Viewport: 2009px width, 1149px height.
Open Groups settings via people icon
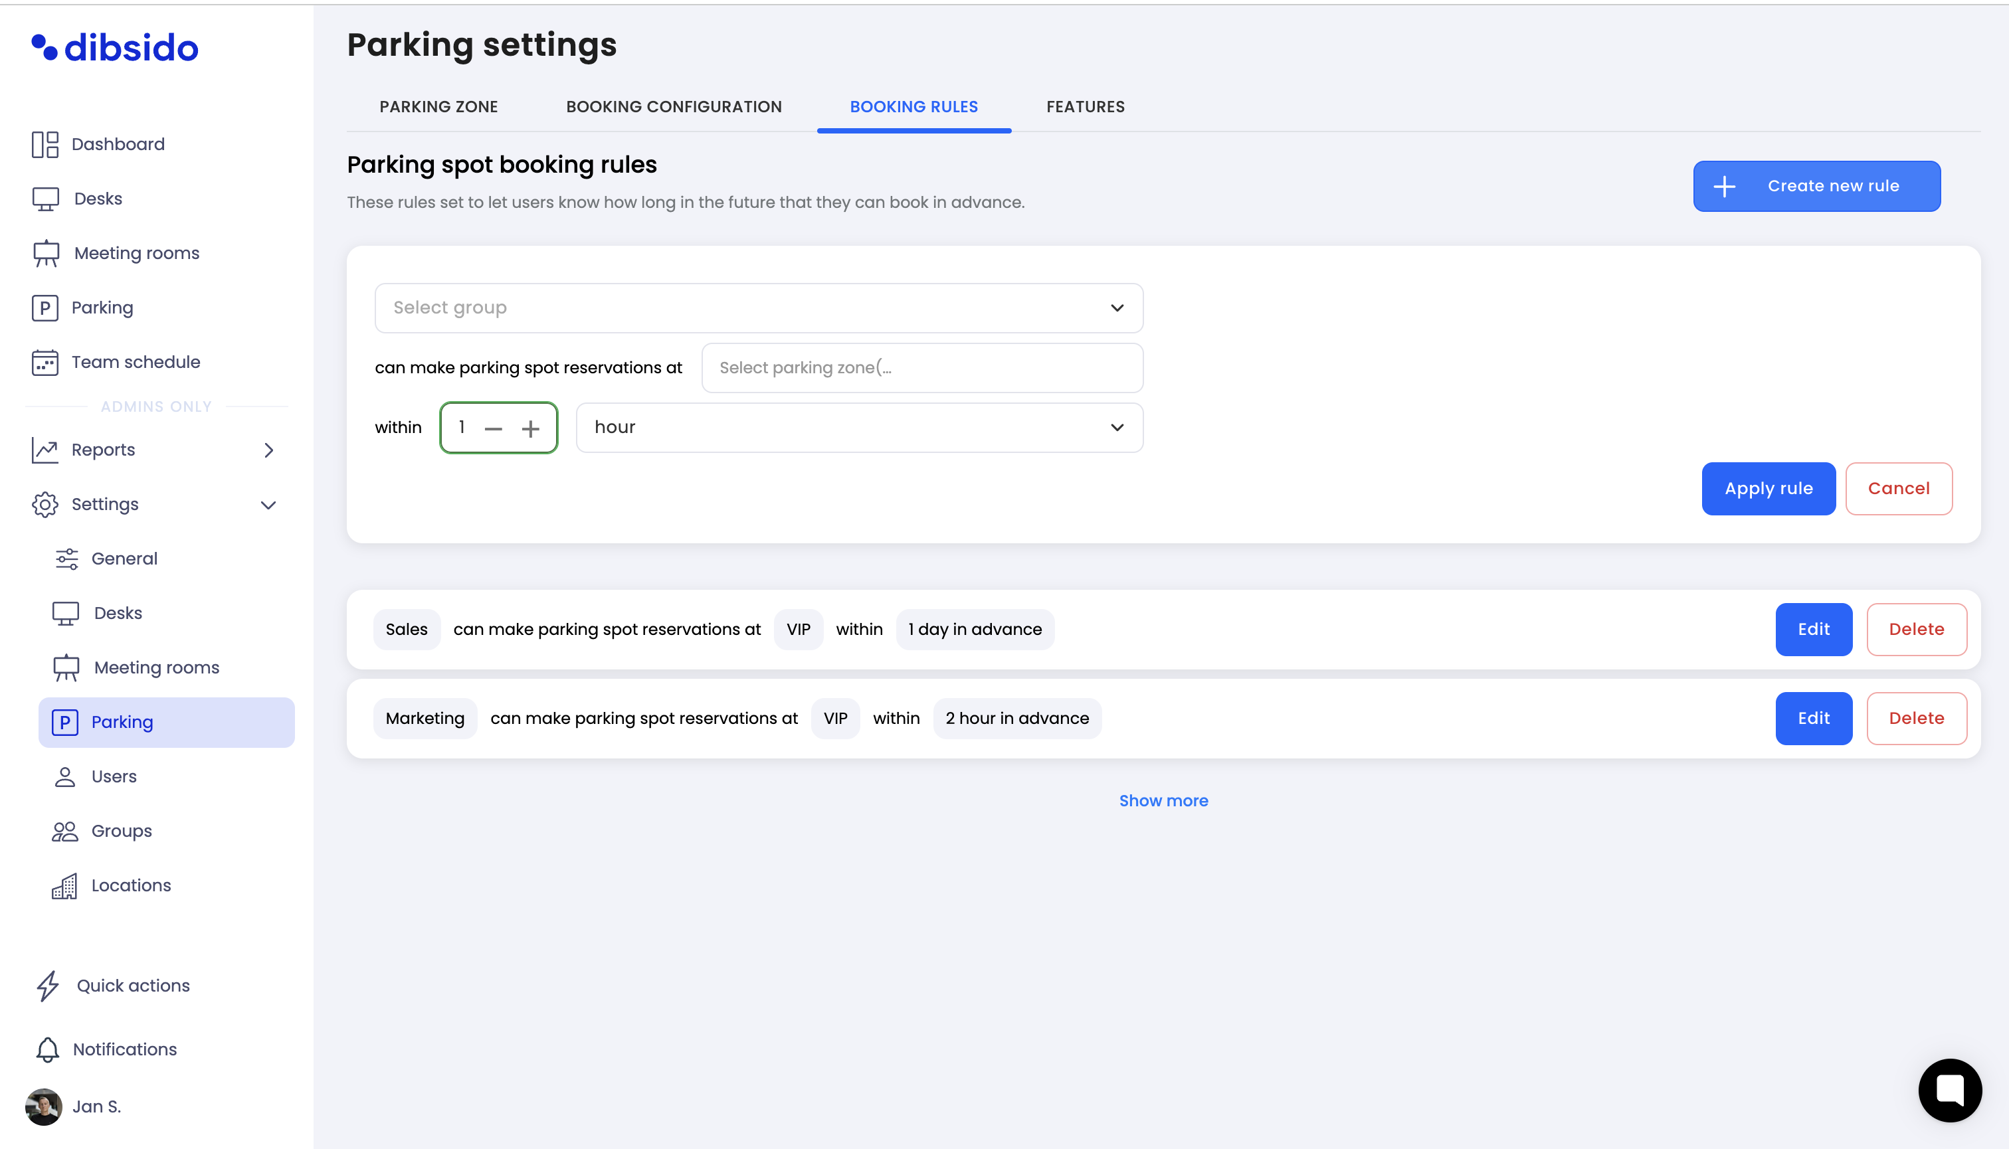64,831
